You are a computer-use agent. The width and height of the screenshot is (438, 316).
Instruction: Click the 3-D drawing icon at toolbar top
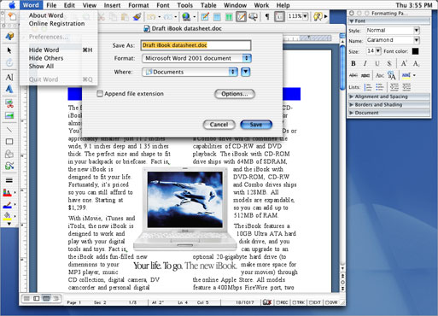pos(9,36)
